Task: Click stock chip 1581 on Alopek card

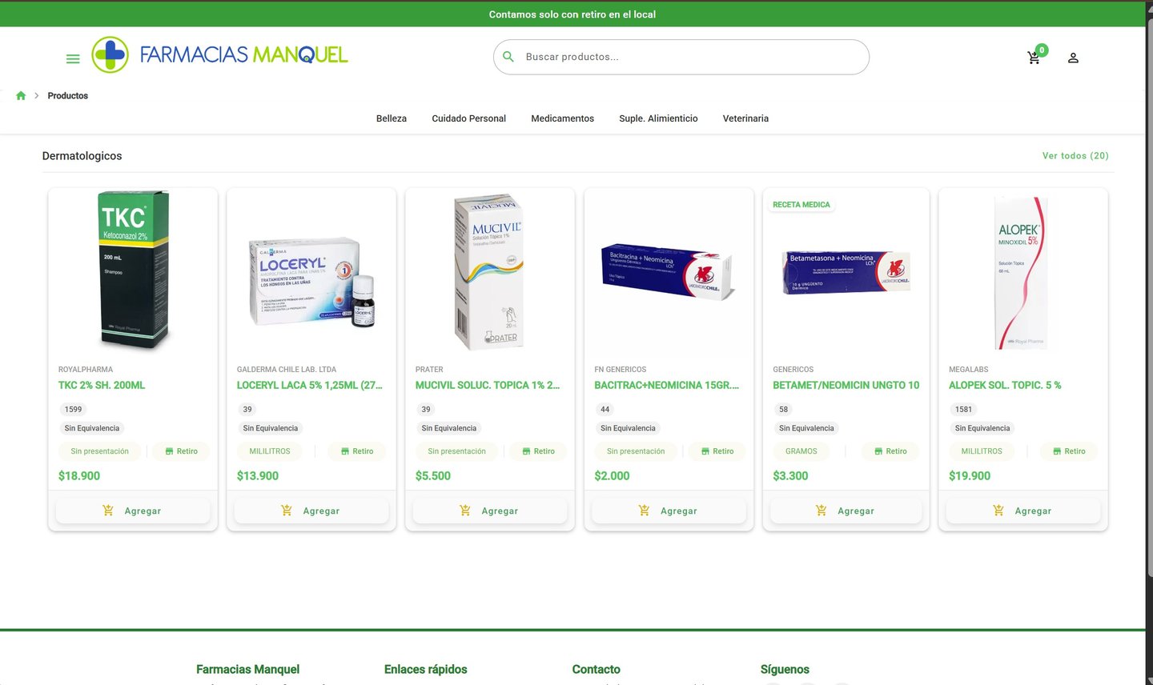Action: (963, 409)
